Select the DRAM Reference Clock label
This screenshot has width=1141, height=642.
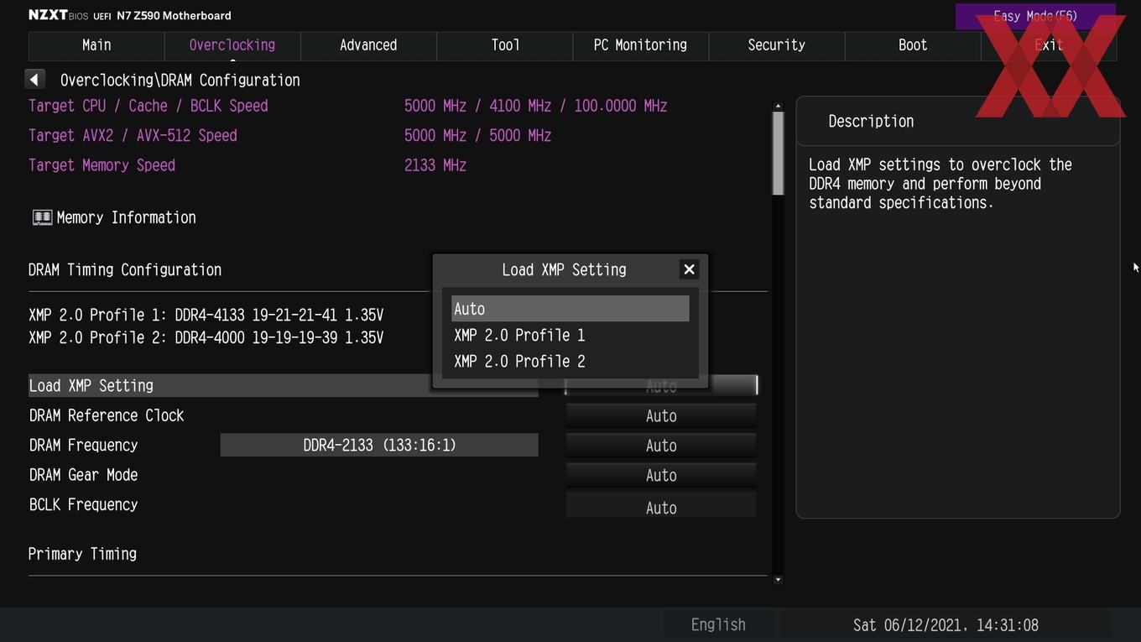pyautogui.click(x=107, y=415)
